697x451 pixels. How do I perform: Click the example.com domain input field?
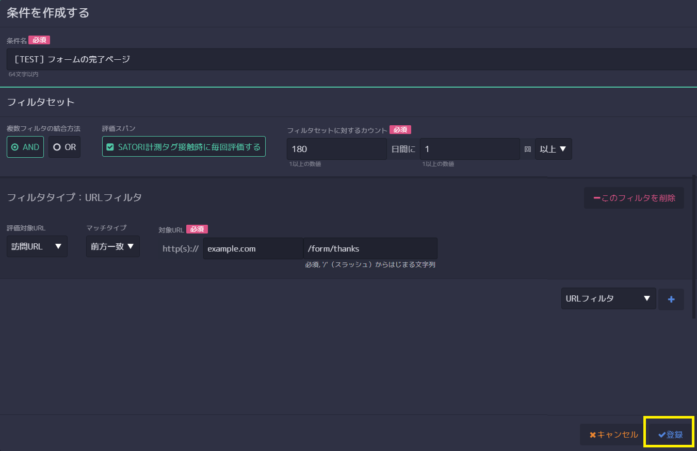coord(253,248)
